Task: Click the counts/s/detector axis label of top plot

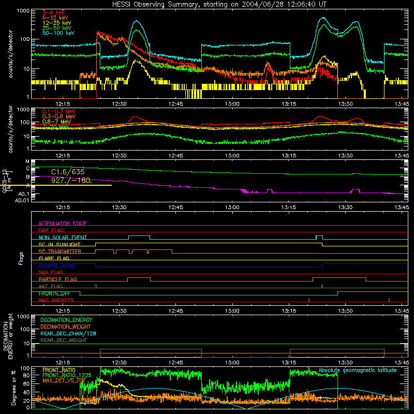Action: click(x=10, y=54)
